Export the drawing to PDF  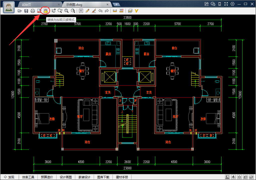click(x=39, y=11)
